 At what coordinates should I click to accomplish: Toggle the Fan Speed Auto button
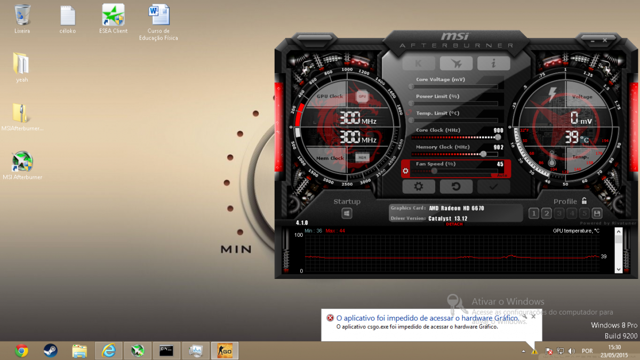501,175
